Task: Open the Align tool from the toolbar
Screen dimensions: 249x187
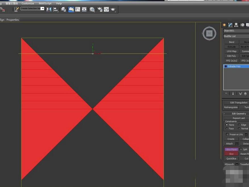Action: pos(56,9)
